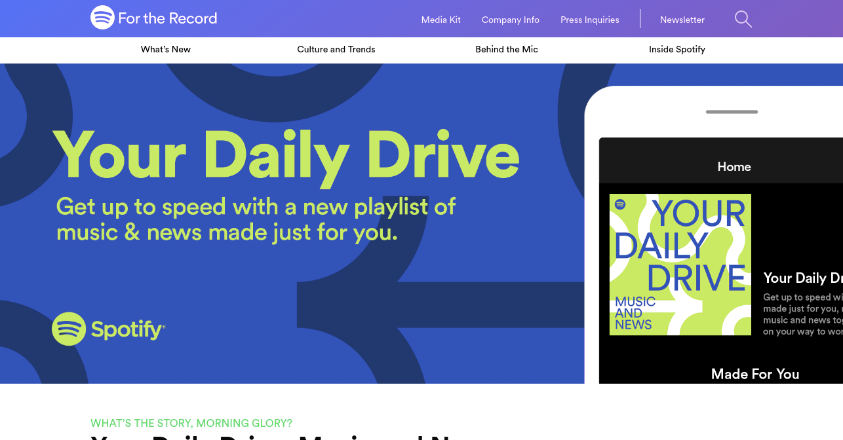This screenshot has height=440, width=843.
Task: Click the small Spotify icon on playlist cover
Action: (620, 204)
